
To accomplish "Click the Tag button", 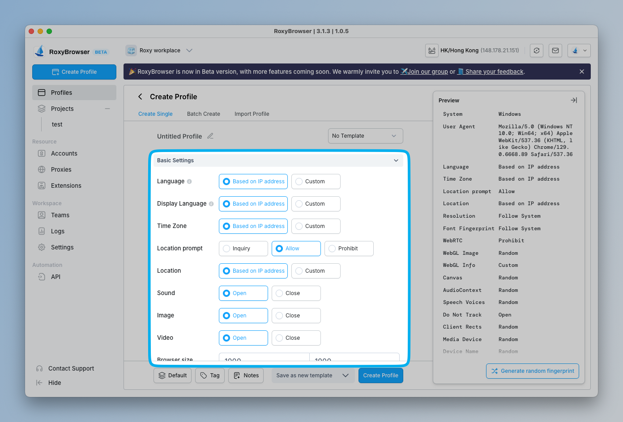I will click(x=210, y=376).
